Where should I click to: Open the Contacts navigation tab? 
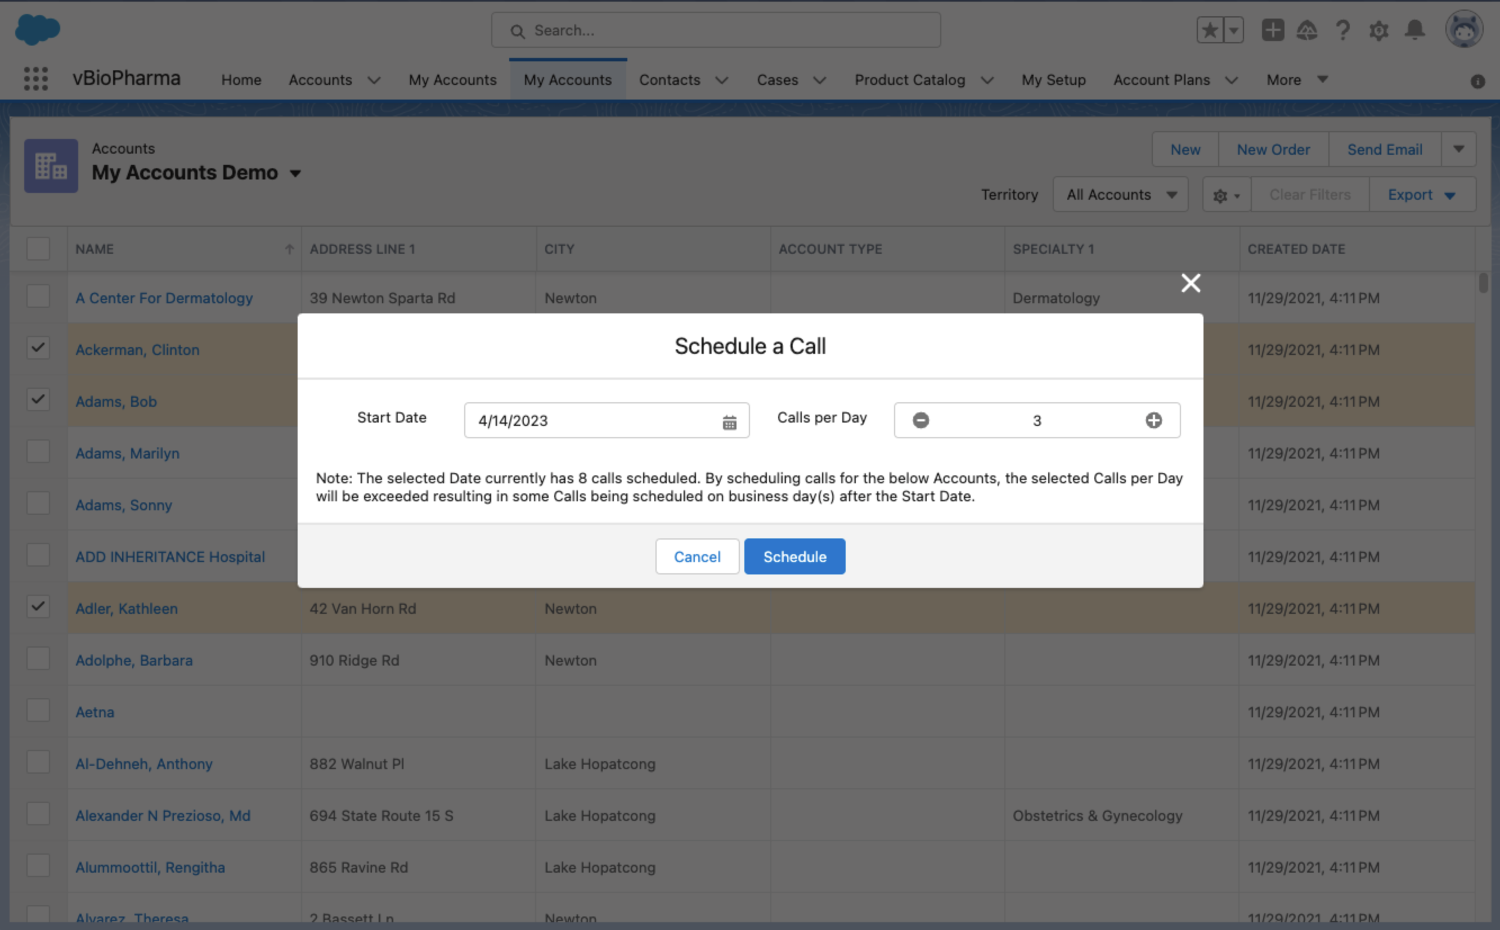point(669,80)
